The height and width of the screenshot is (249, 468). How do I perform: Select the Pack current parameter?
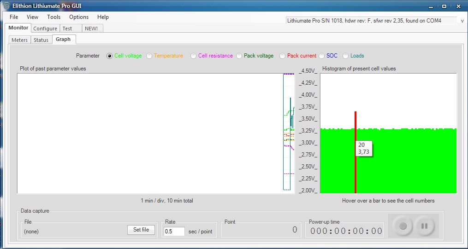click(x=298, y=56)
